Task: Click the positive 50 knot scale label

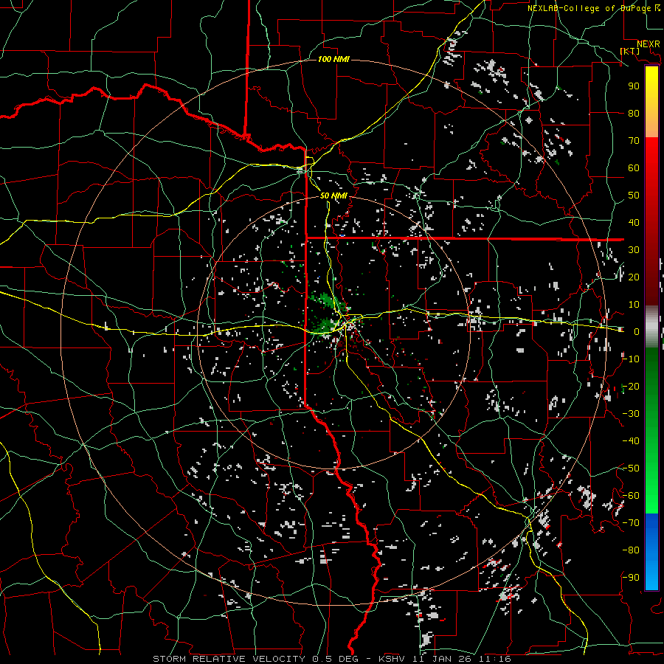Action: tap(634, 196)
